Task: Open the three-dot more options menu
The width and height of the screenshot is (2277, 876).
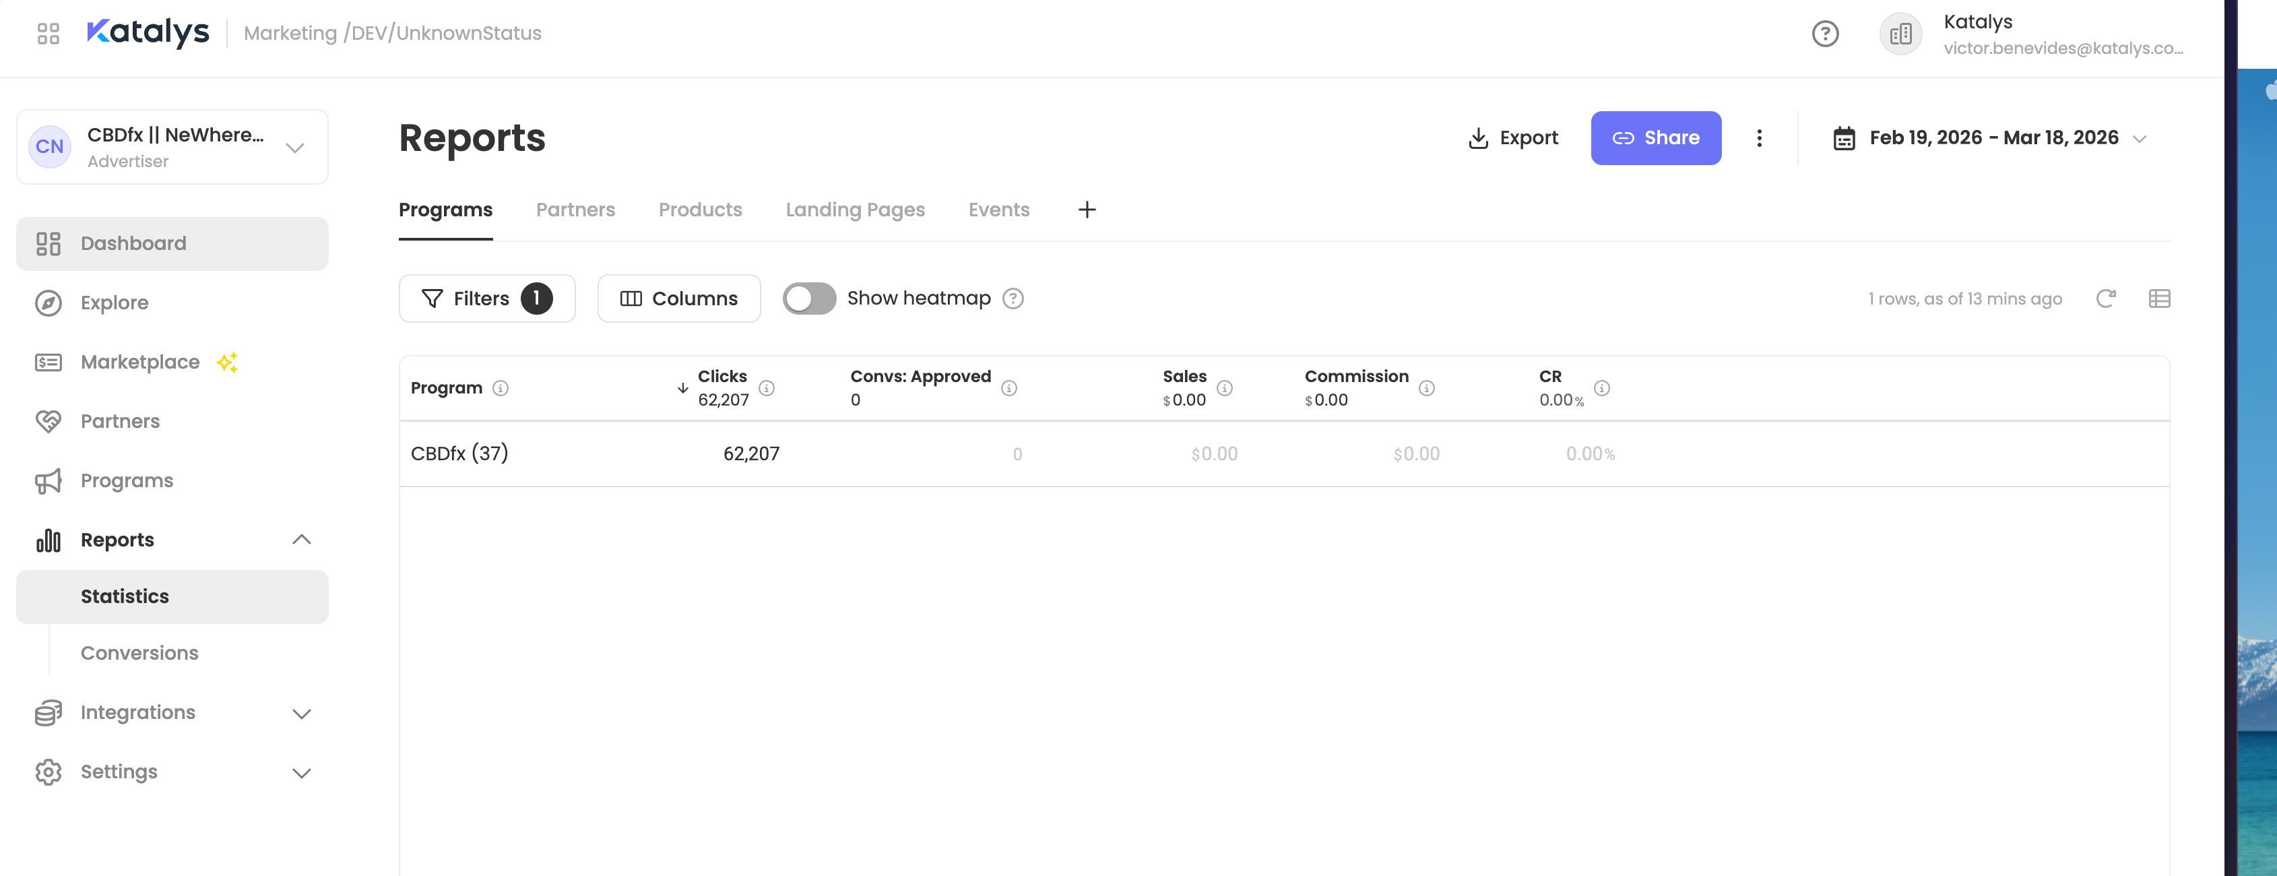Action: [x=1759, y=138]
